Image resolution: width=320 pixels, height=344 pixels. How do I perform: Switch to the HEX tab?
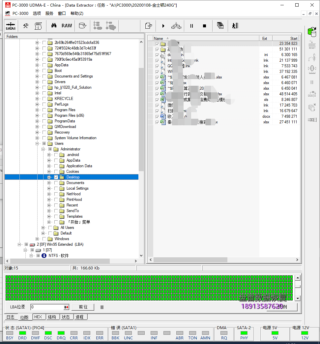coord(38,317)
